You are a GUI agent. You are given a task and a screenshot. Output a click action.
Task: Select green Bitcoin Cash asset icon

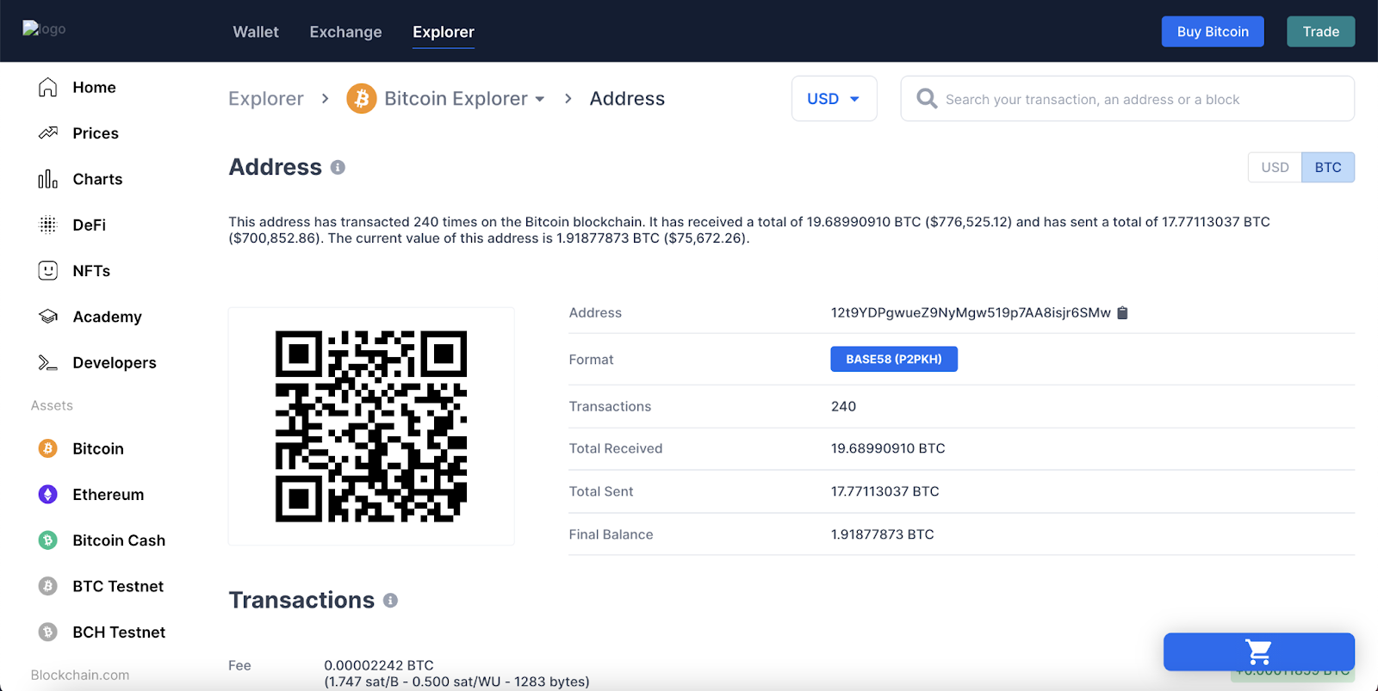[x=48, y=540]
